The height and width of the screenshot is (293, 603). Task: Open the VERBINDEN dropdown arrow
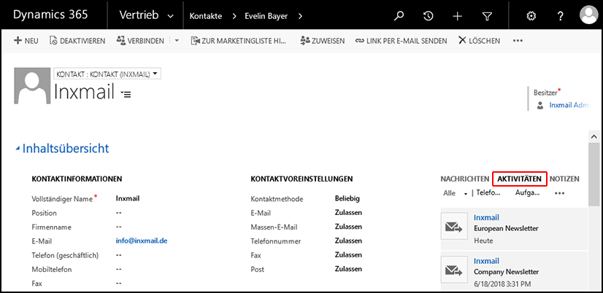coord(177,40)
